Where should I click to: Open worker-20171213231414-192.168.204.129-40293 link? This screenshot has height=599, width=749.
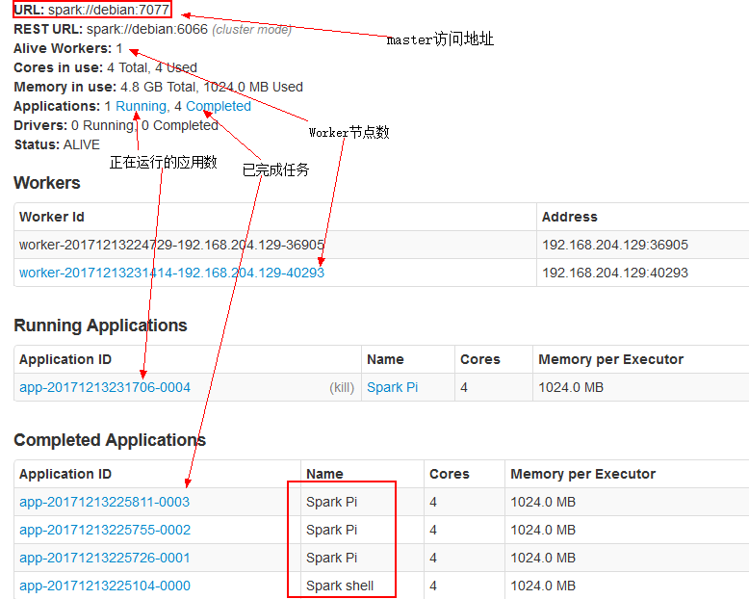pyautogui.click(x=171, y=273)
